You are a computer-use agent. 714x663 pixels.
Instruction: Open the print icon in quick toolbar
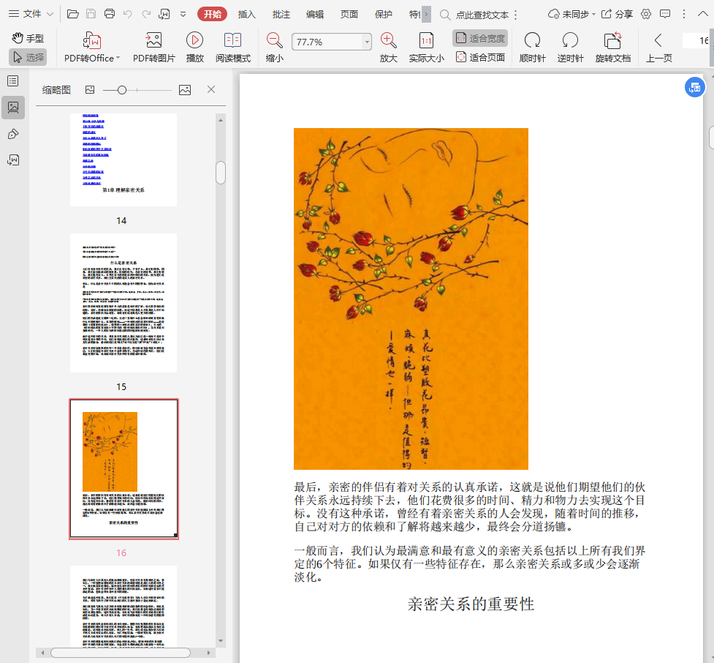(110, 14)
